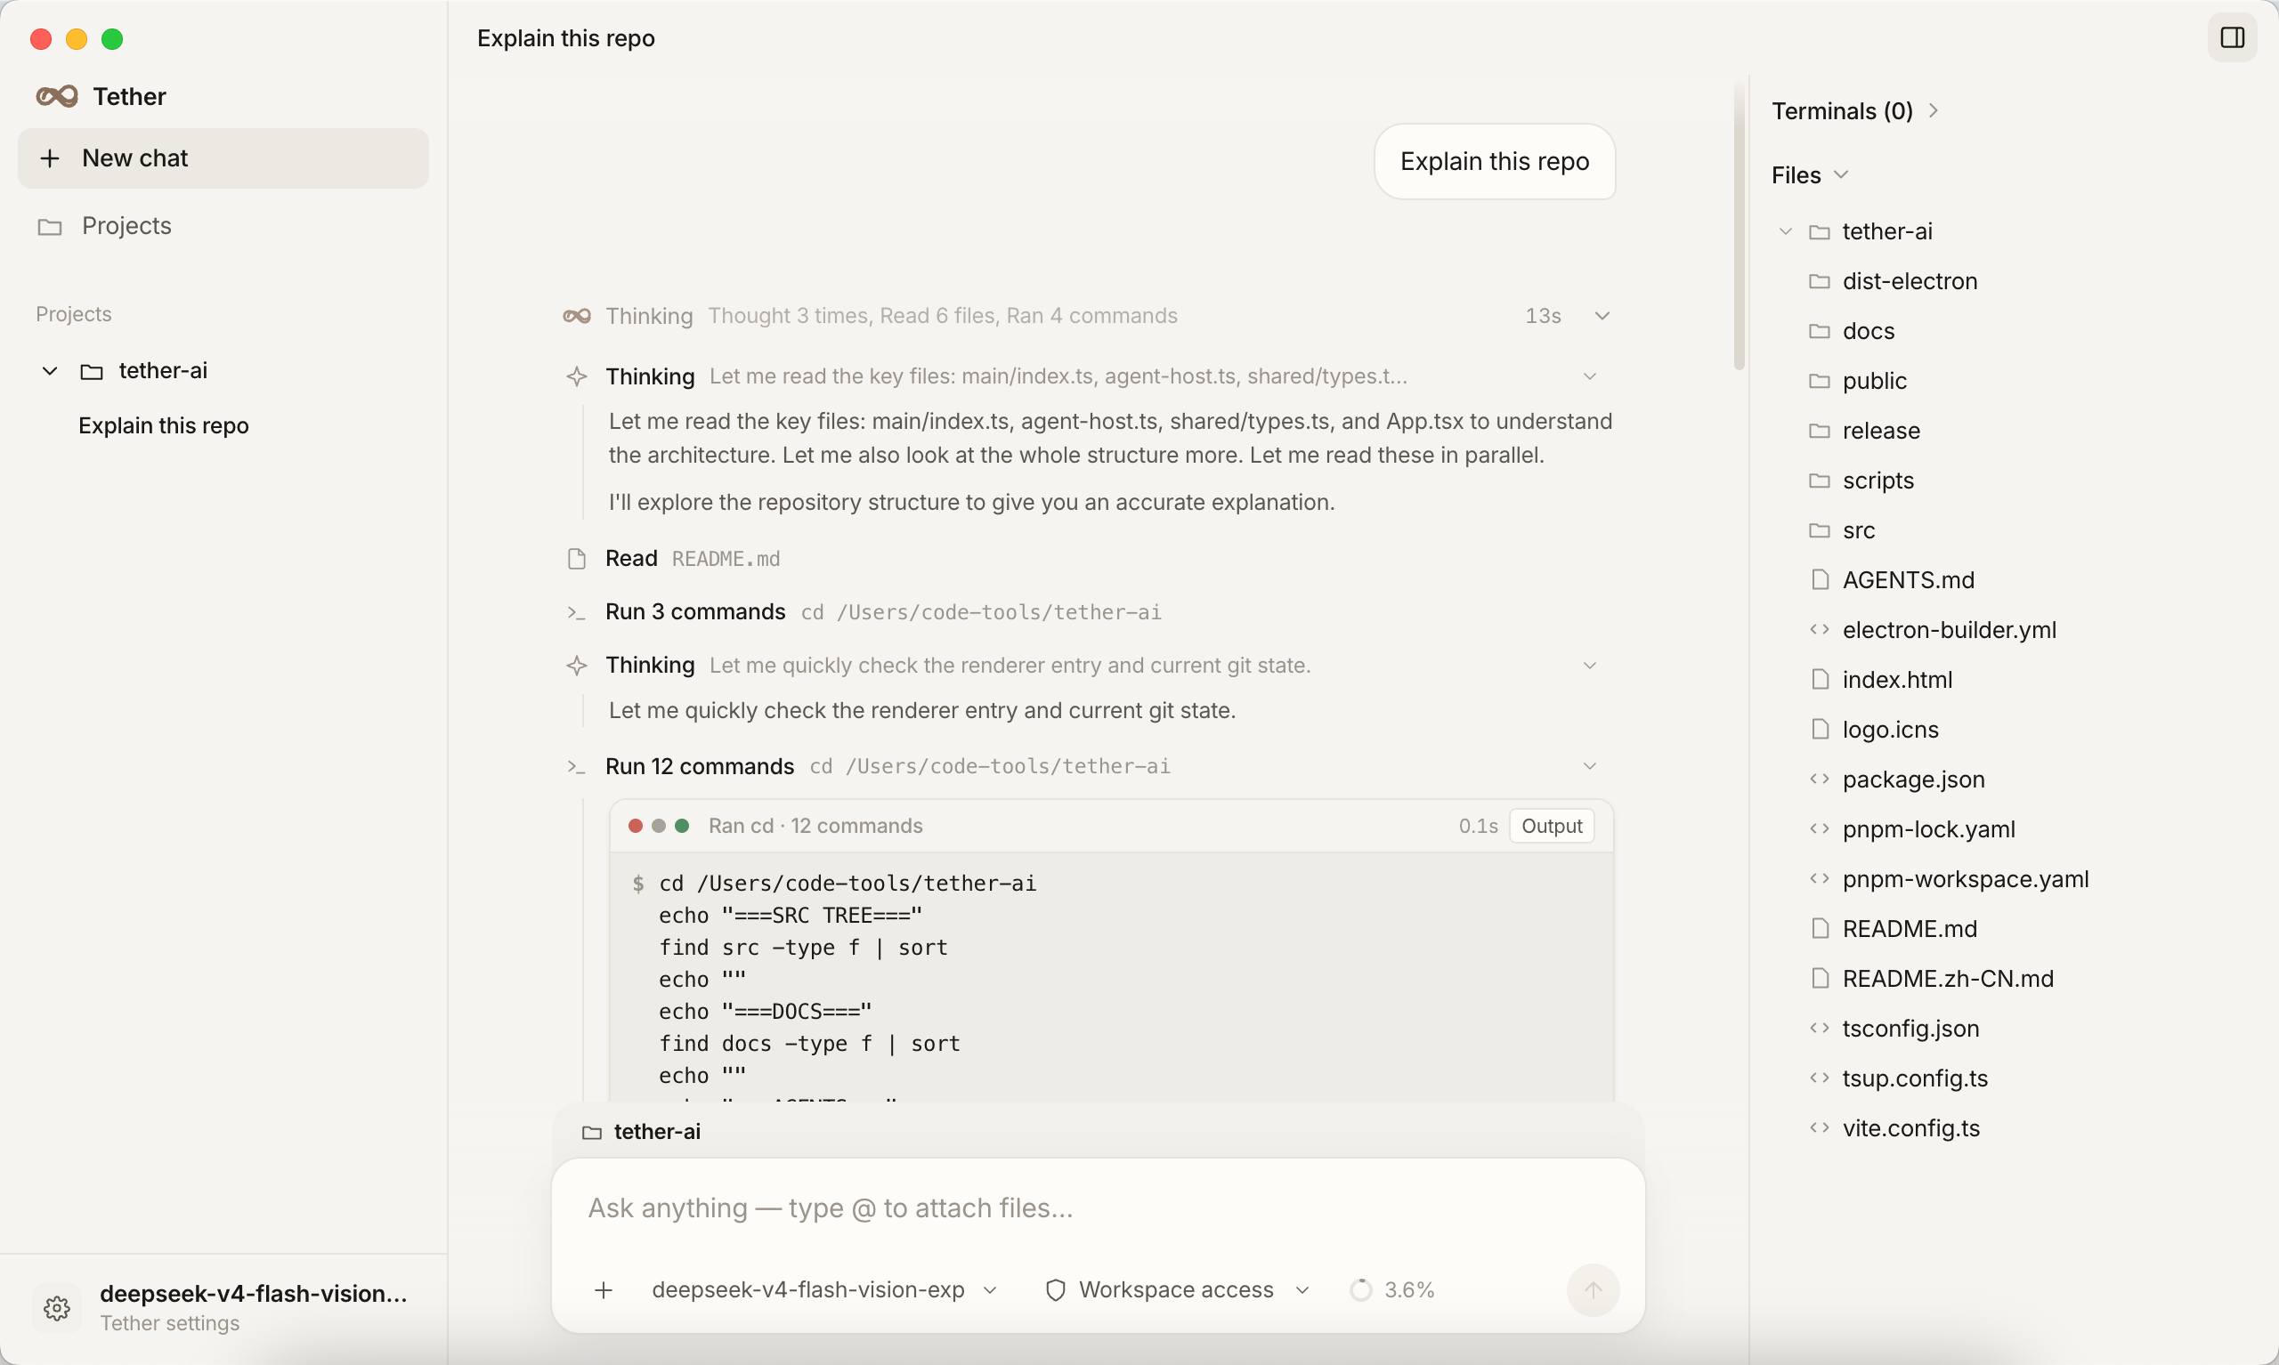Expand the Terminals (0) section

click(1855, 111)
